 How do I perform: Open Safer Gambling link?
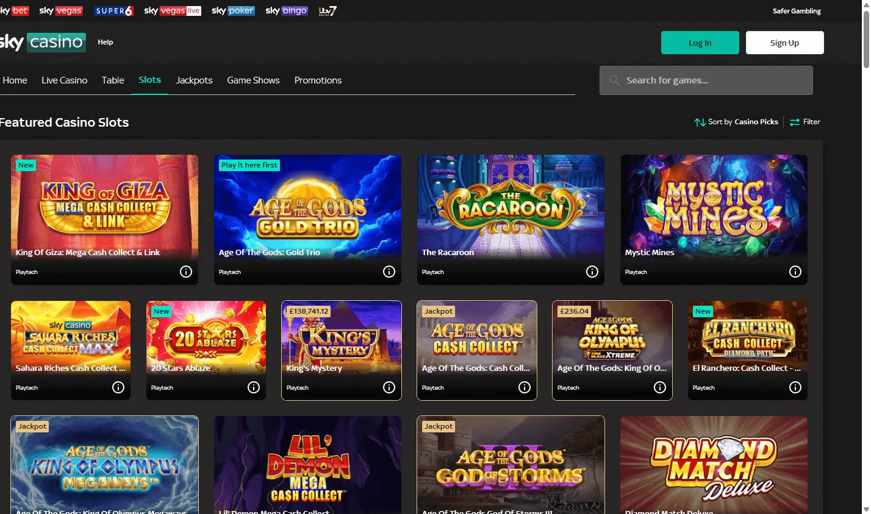click(797, 11)
